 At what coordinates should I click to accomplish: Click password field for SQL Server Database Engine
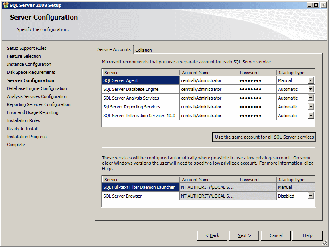257,89
